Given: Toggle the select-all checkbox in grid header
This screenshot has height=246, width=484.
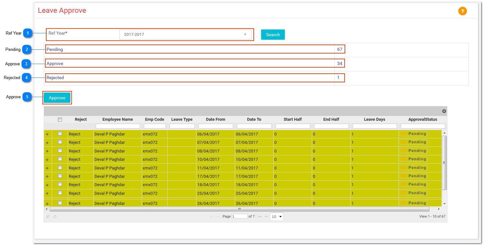Looking at the screenshot, I should 60,119.
